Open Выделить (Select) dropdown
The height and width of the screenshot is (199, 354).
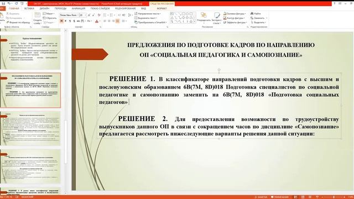258,22
